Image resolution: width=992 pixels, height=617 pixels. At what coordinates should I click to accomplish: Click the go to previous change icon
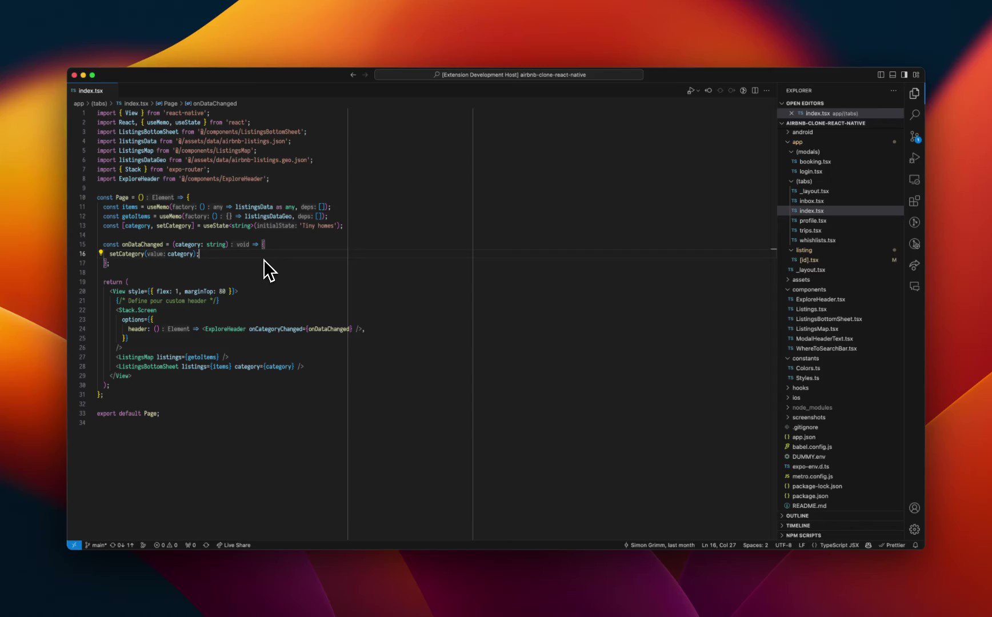pyautogui.click(x=709, y=90)
